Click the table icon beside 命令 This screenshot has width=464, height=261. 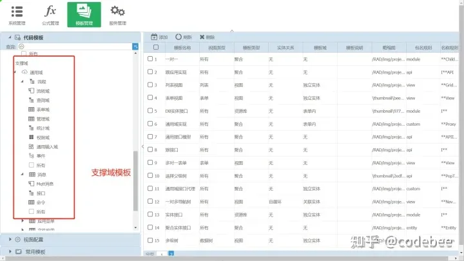[31, 202]
